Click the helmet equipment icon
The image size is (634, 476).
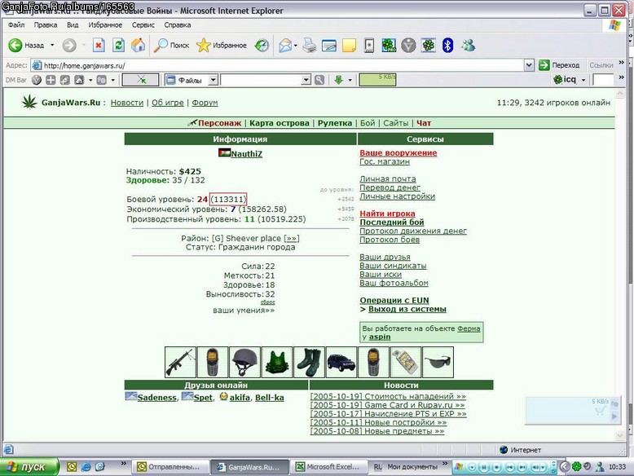point(244,362)
